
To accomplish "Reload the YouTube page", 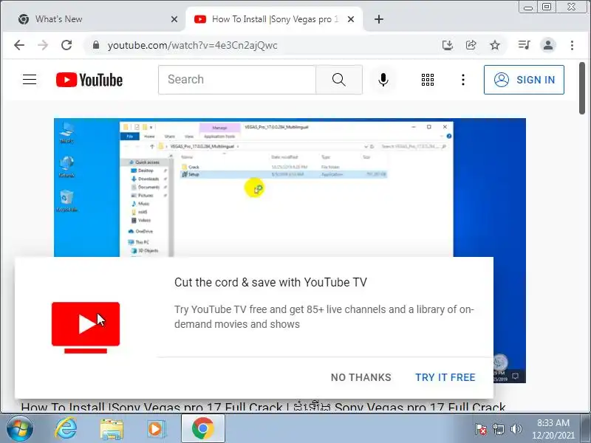I will pos(66,45).
